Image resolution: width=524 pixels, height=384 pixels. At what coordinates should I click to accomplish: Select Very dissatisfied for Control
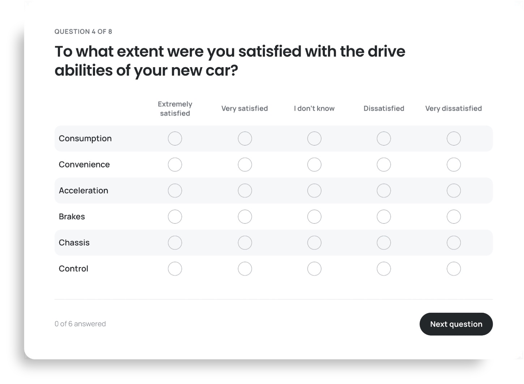coord(454,269)
